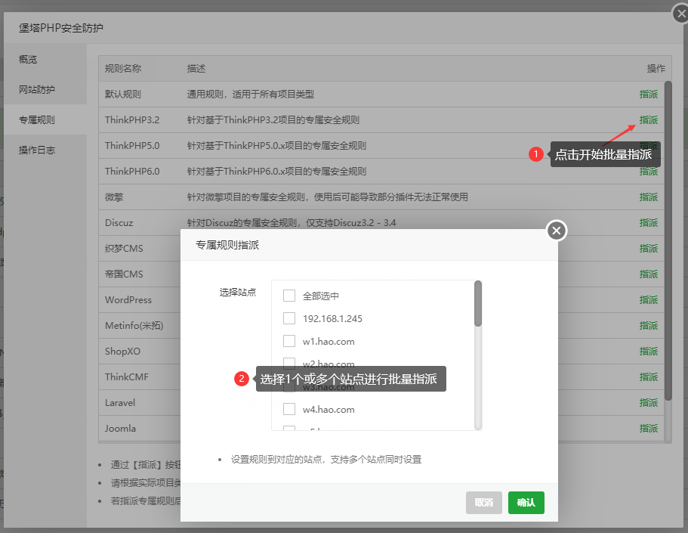Select the 专属规则 sidebar tab

[x=37, y=120]
